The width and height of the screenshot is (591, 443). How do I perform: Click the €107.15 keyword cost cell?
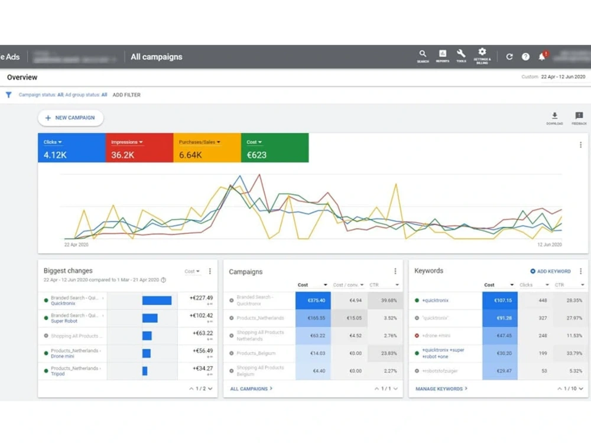click(500, 301)
